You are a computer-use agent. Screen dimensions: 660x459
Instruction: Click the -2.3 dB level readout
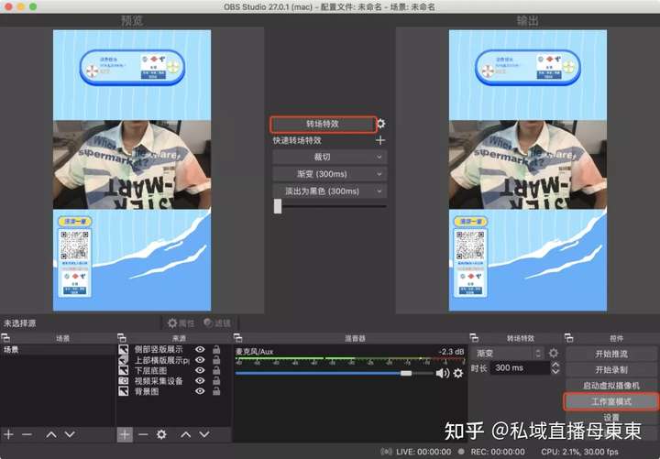click(451, 351)
